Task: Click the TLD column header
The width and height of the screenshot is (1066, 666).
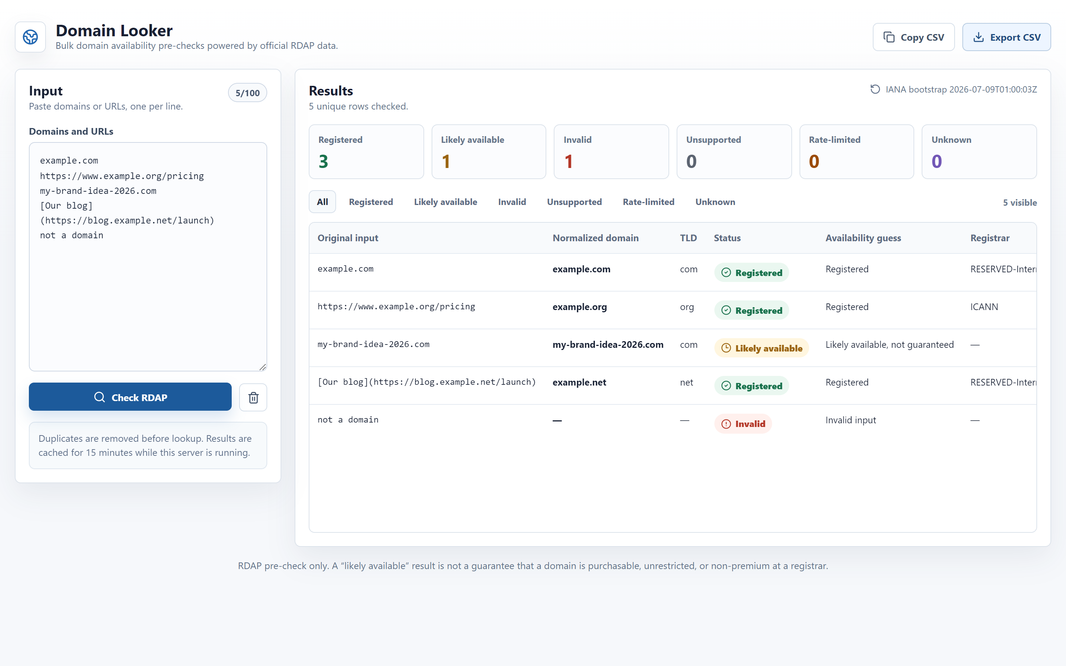Action: click(x=688, y=238)
